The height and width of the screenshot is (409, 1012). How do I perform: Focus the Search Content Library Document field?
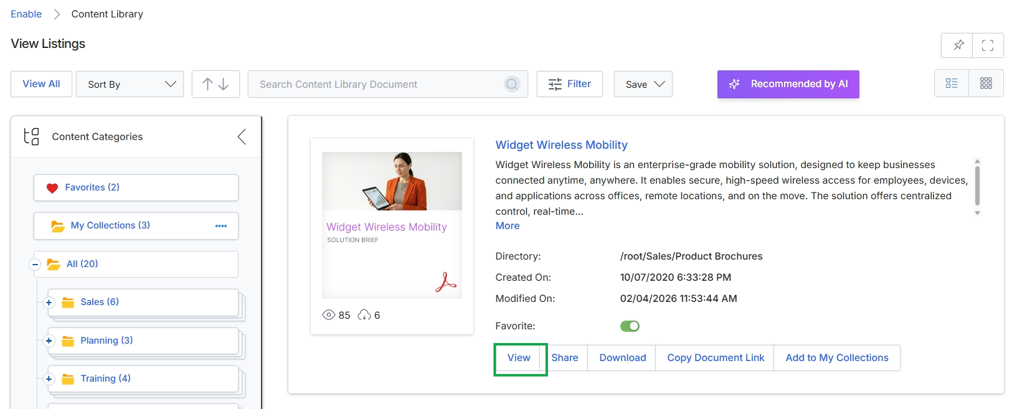[x=387, y=84]
